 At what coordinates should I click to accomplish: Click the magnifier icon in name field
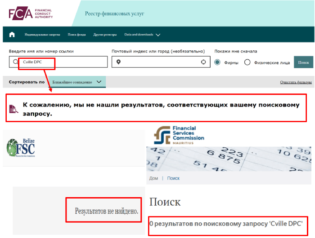point(15,62)
